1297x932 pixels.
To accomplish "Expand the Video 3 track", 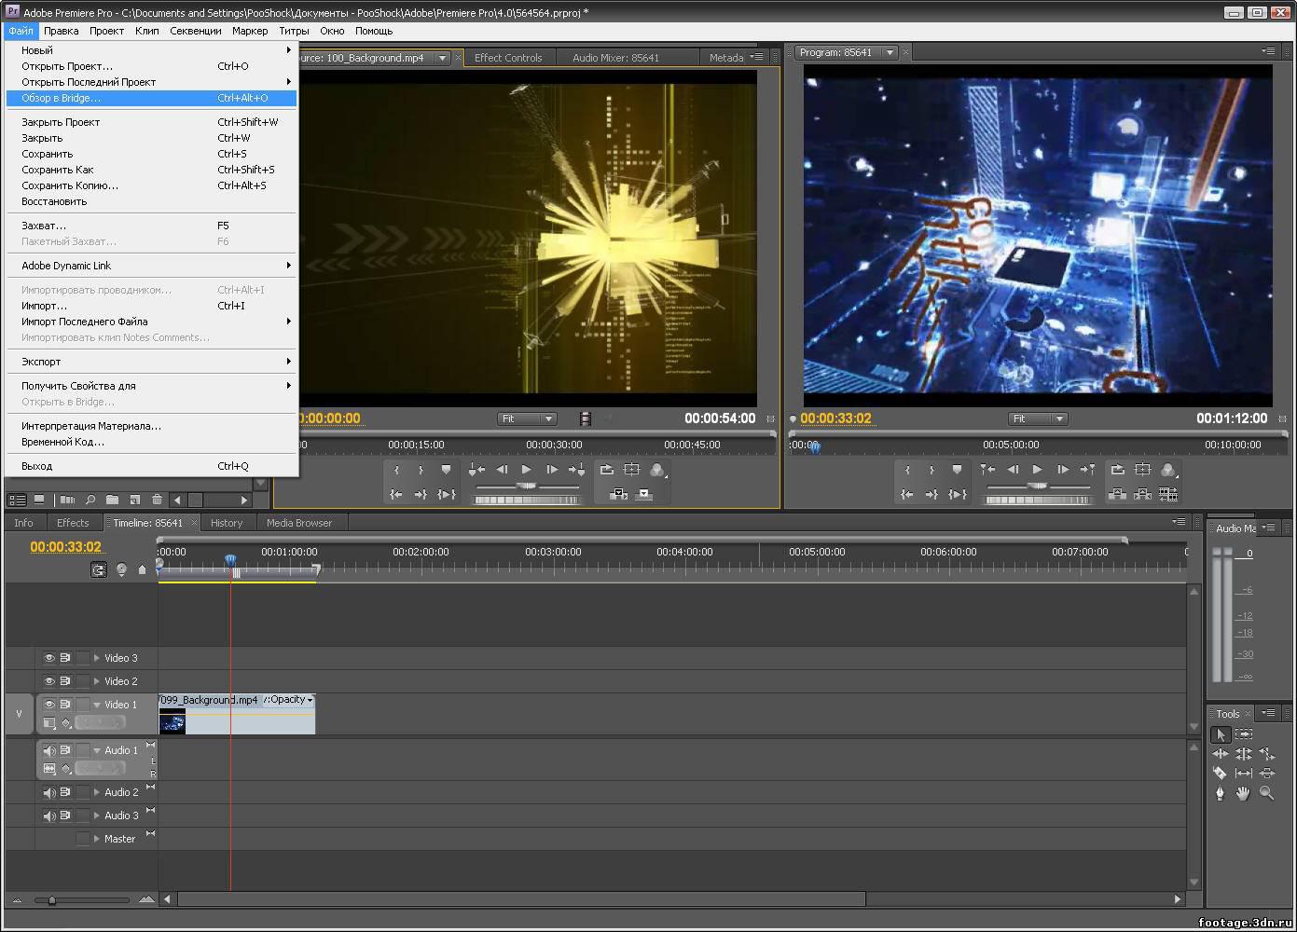I will 96,658.
